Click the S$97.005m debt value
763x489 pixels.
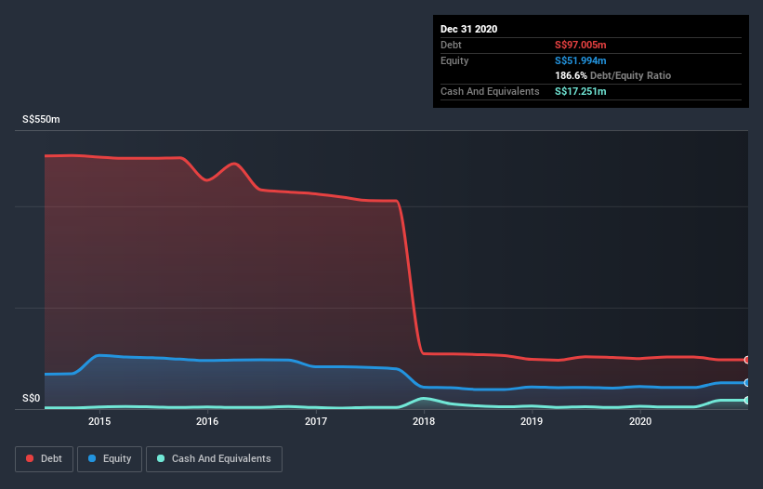point(581,45)
